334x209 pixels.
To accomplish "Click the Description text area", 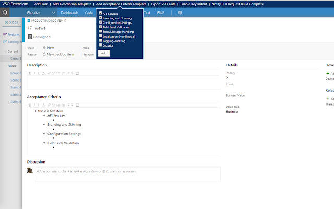I will 124,83.
